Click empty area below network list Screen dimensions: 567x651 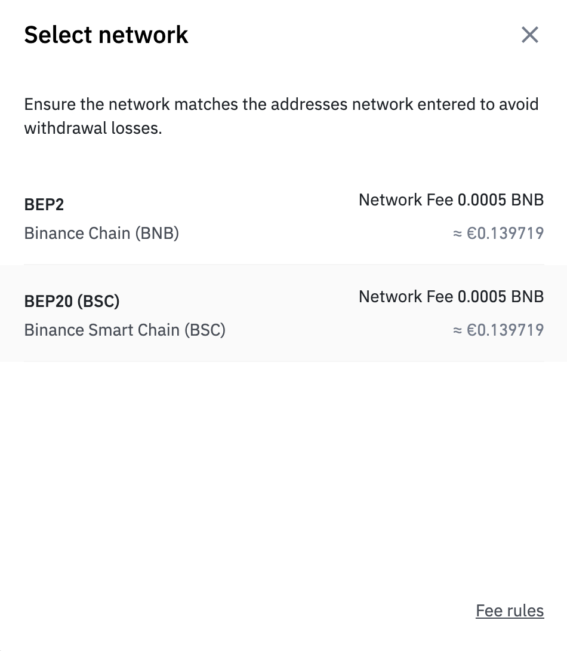[283, 477]
